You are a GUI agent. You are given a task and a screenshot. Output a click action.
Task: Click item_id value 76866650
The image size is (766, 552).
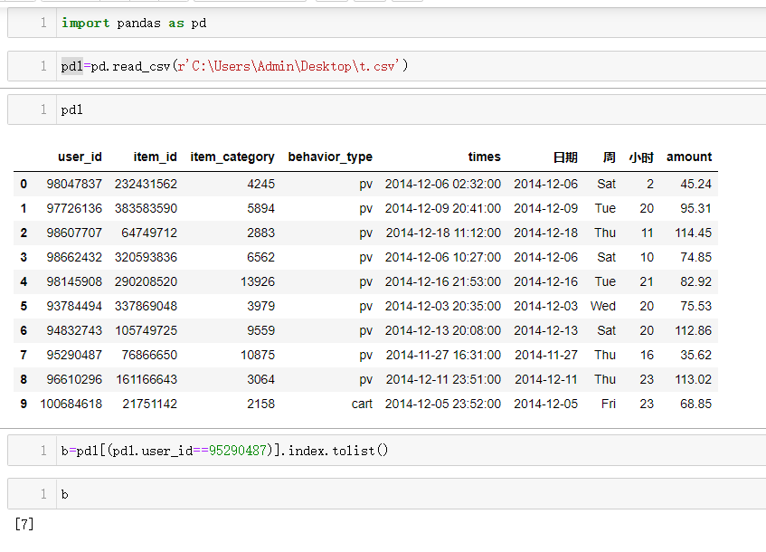point(149,355)
